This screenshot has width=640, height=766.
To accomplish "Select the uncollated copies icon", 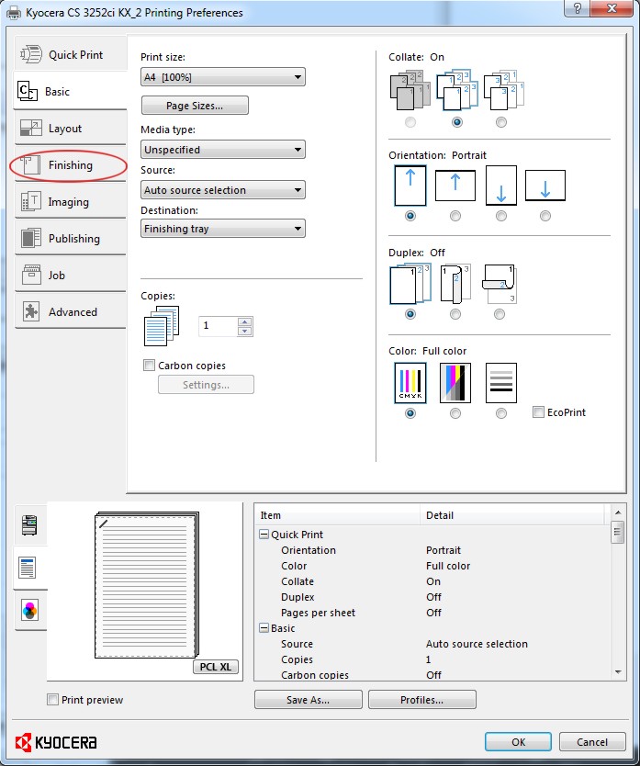I will (410, 91).
